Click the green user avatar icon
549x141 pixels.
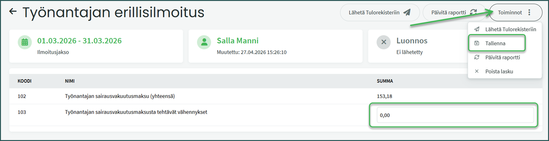(204, 42)
